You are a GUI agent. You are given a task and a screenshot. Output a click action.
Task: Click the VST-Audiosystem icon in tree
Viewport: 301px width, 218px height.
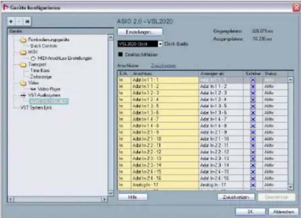pyautogui.click(x=23, y=95)
